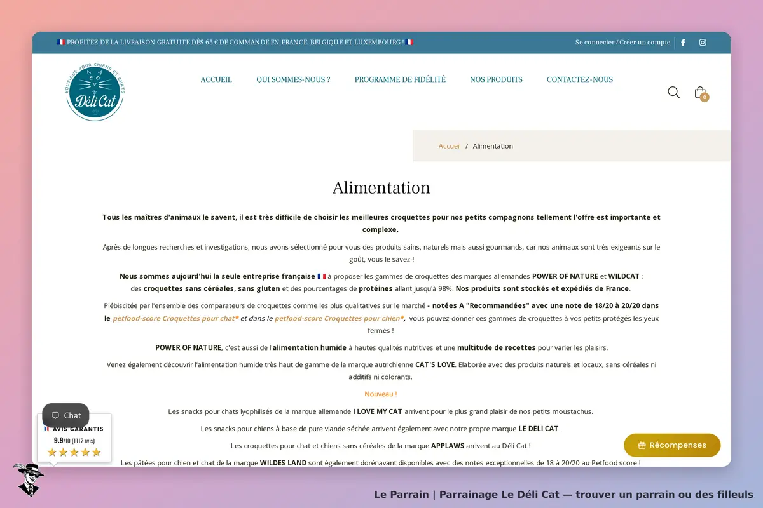The width and height of the screenshot is (763, 508).
Task: Click the CAT'S LOVE brand text
Action: point(435,364)
